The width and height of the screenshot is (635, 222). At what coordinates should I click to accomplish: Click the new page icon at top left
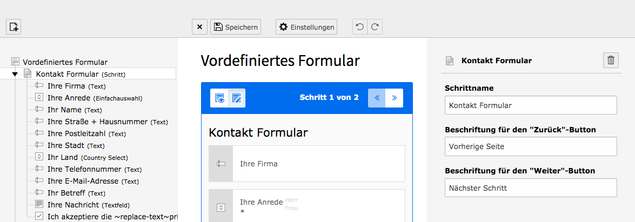14,27
